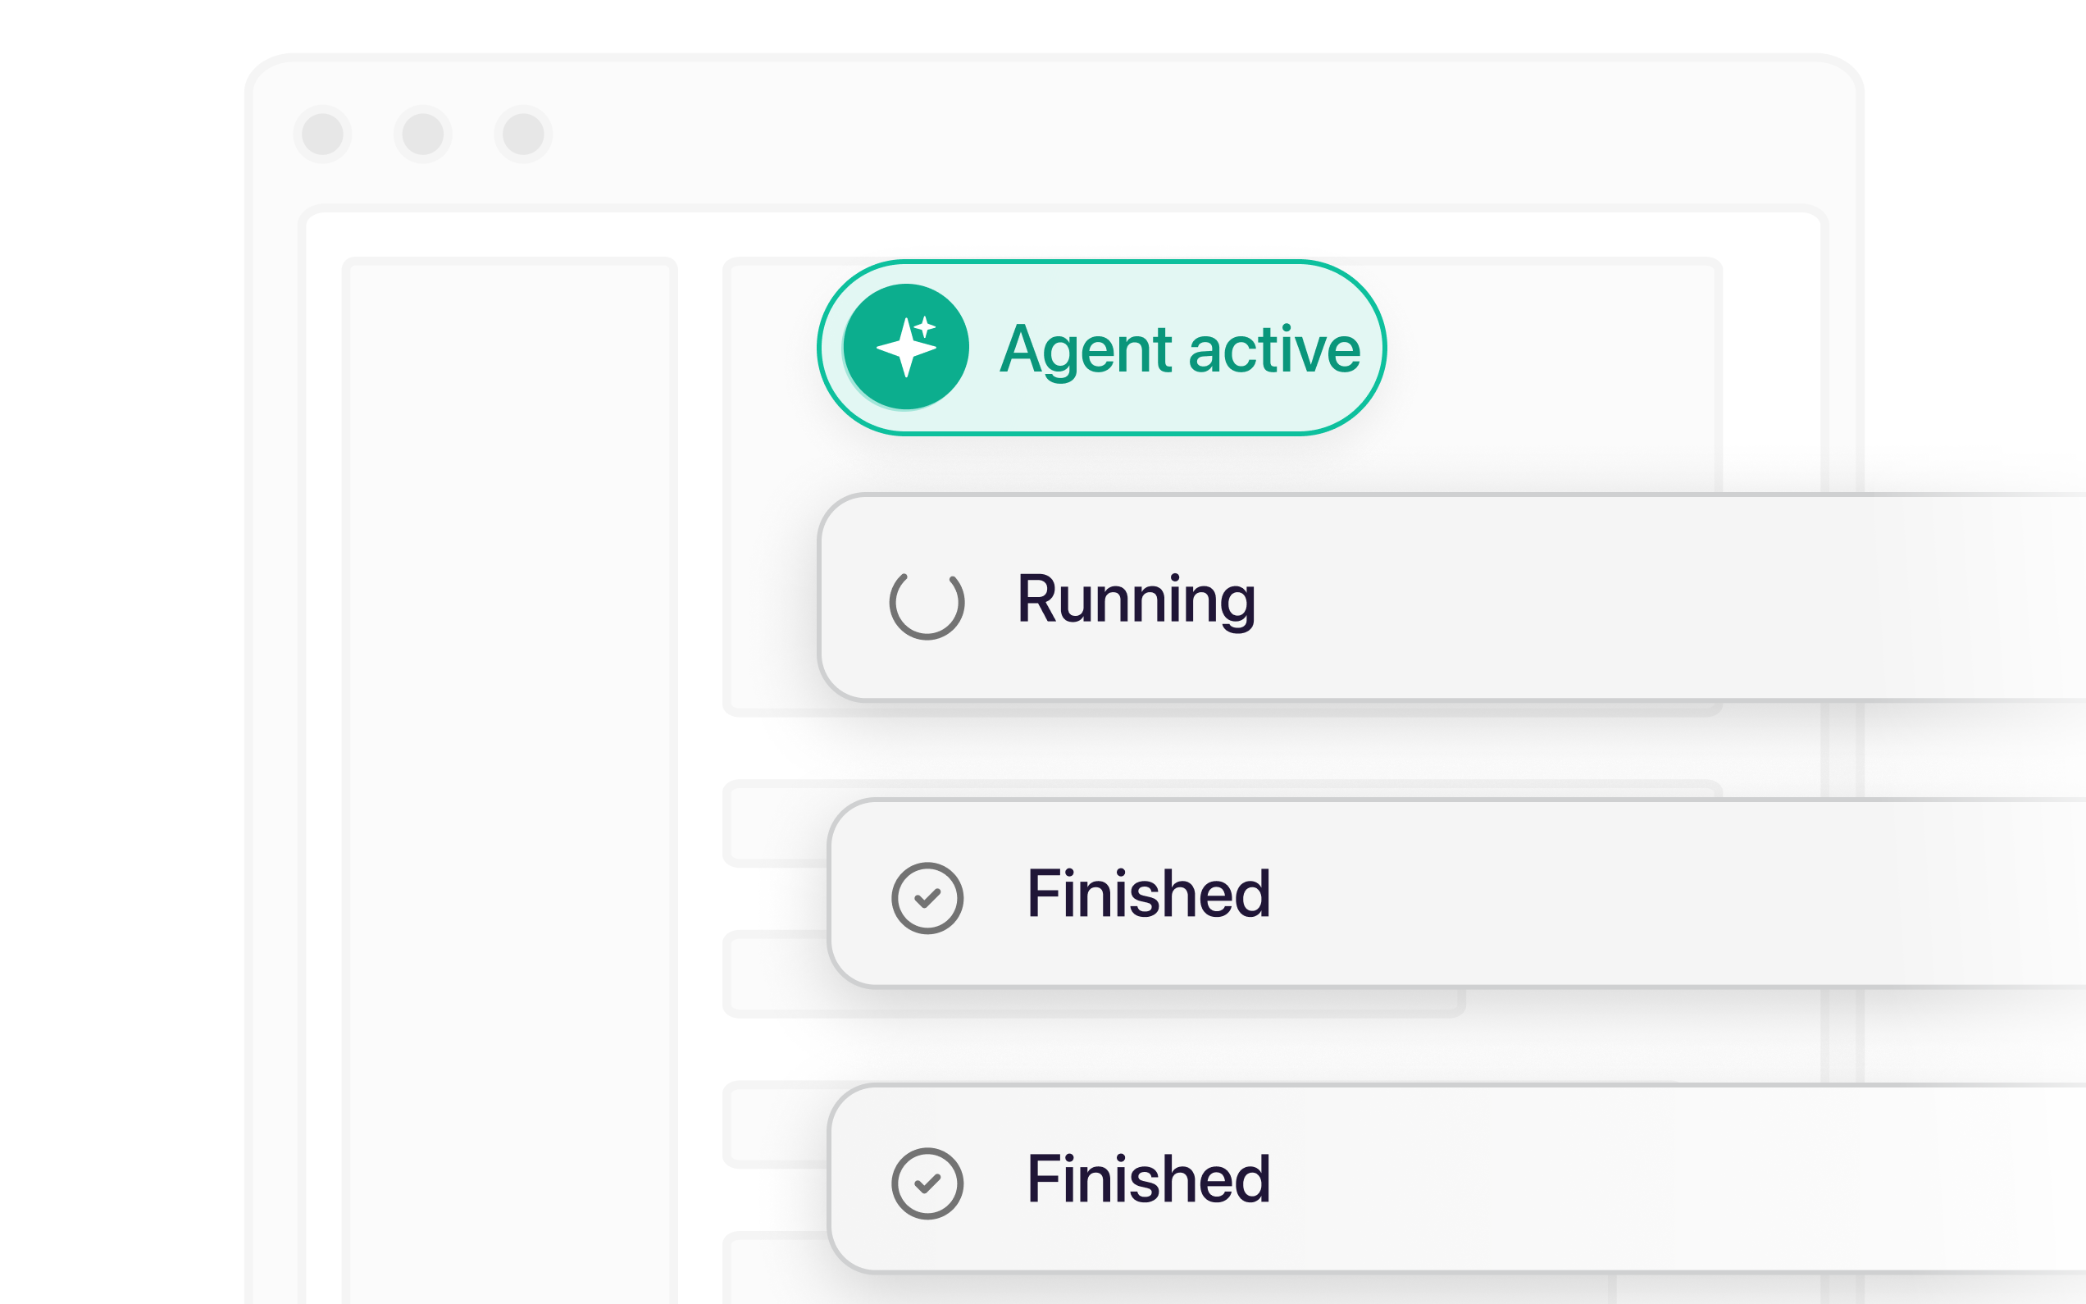This screenshot has width=2086, height=1304.
Task: Click the leftmost window control dot
Action: click(x=322, y=135)
